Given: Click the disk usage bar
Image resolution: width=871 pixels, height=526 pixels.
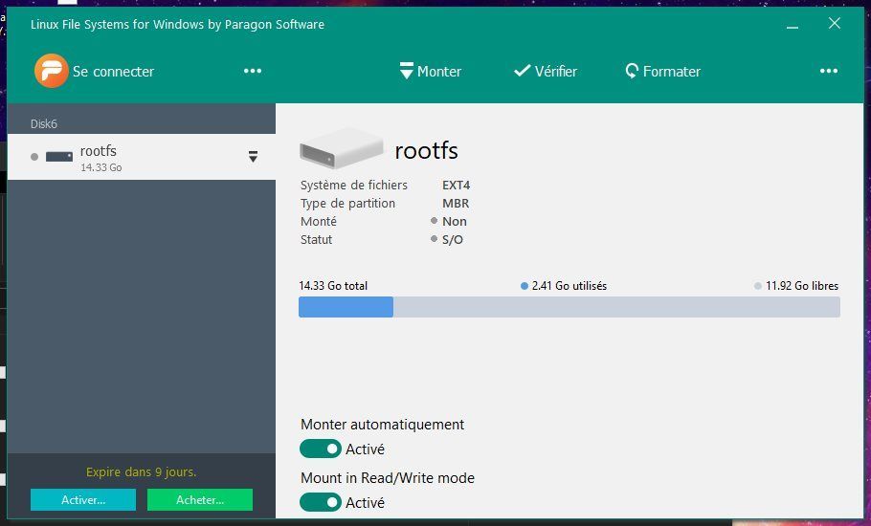Looking at the screenshot, I should coord(569,307).
